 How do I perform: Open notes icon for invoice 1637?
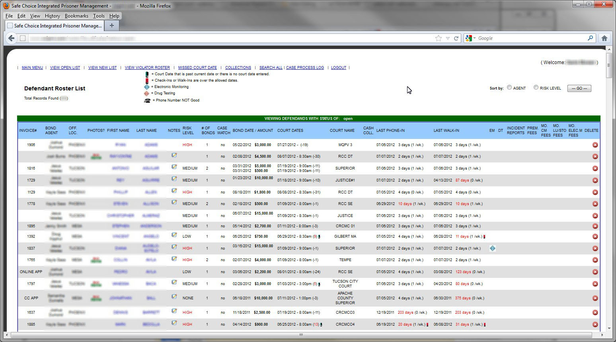tap(174, 311)
